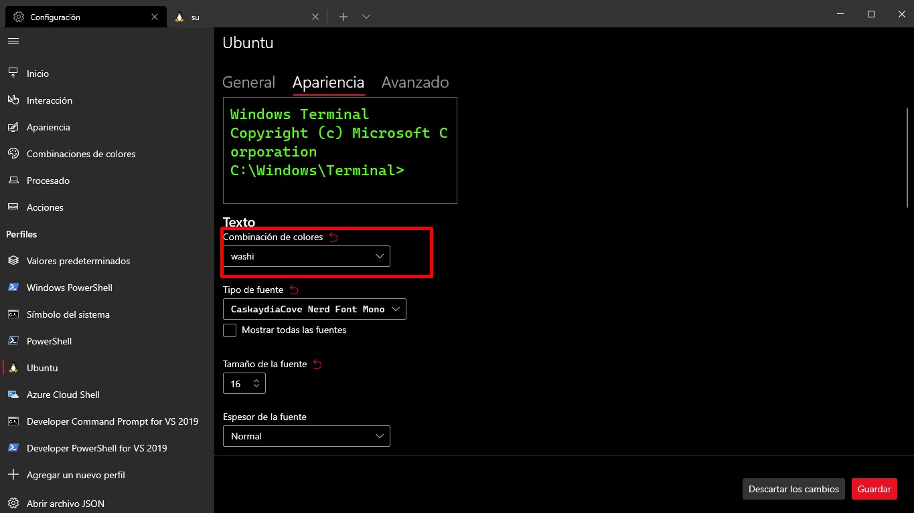Open the washi color scheme dropdown
The height and width of the screenshot is (513, 914).
click(307, 256)
